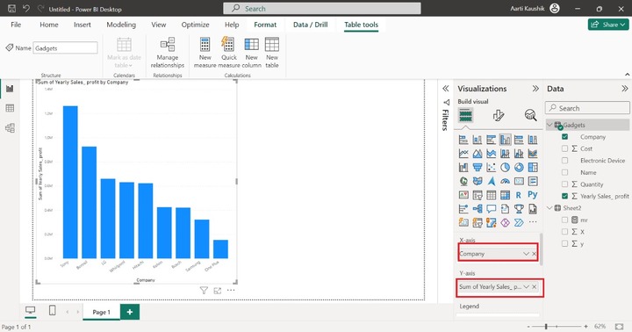Image resolution: width=632 pixels, height=332 pixels.
Task: Open the Data / Drill tab
Action: click(x=310, y=25)
